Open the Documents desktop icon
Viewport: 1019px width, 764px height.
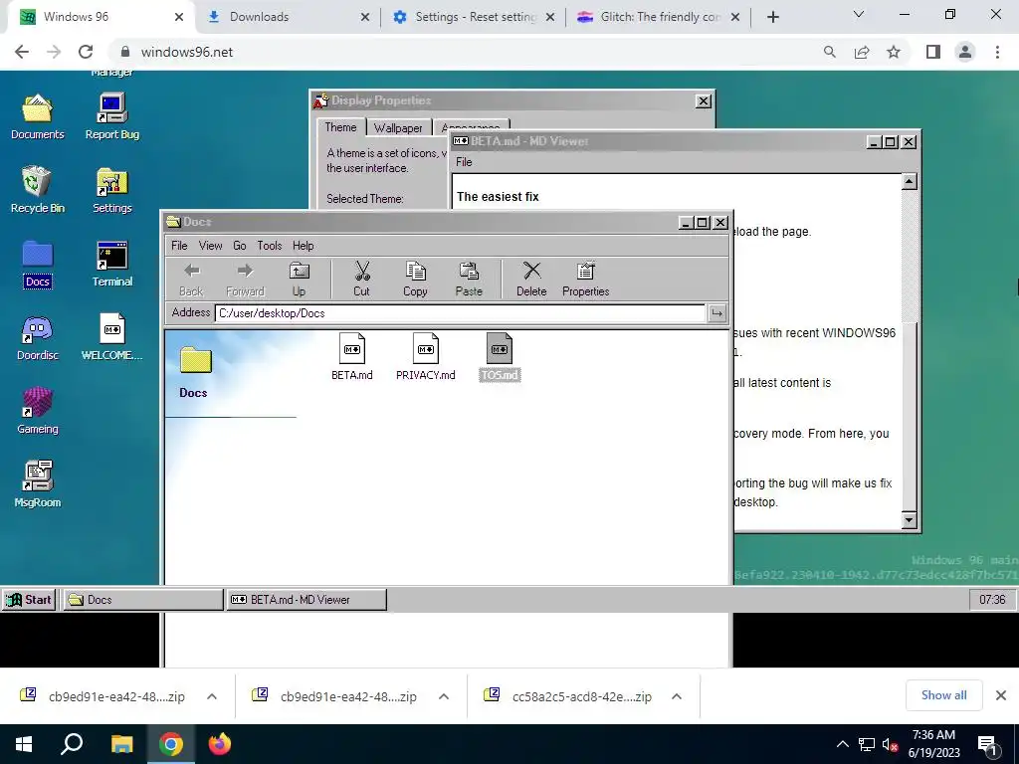[37, 117]
